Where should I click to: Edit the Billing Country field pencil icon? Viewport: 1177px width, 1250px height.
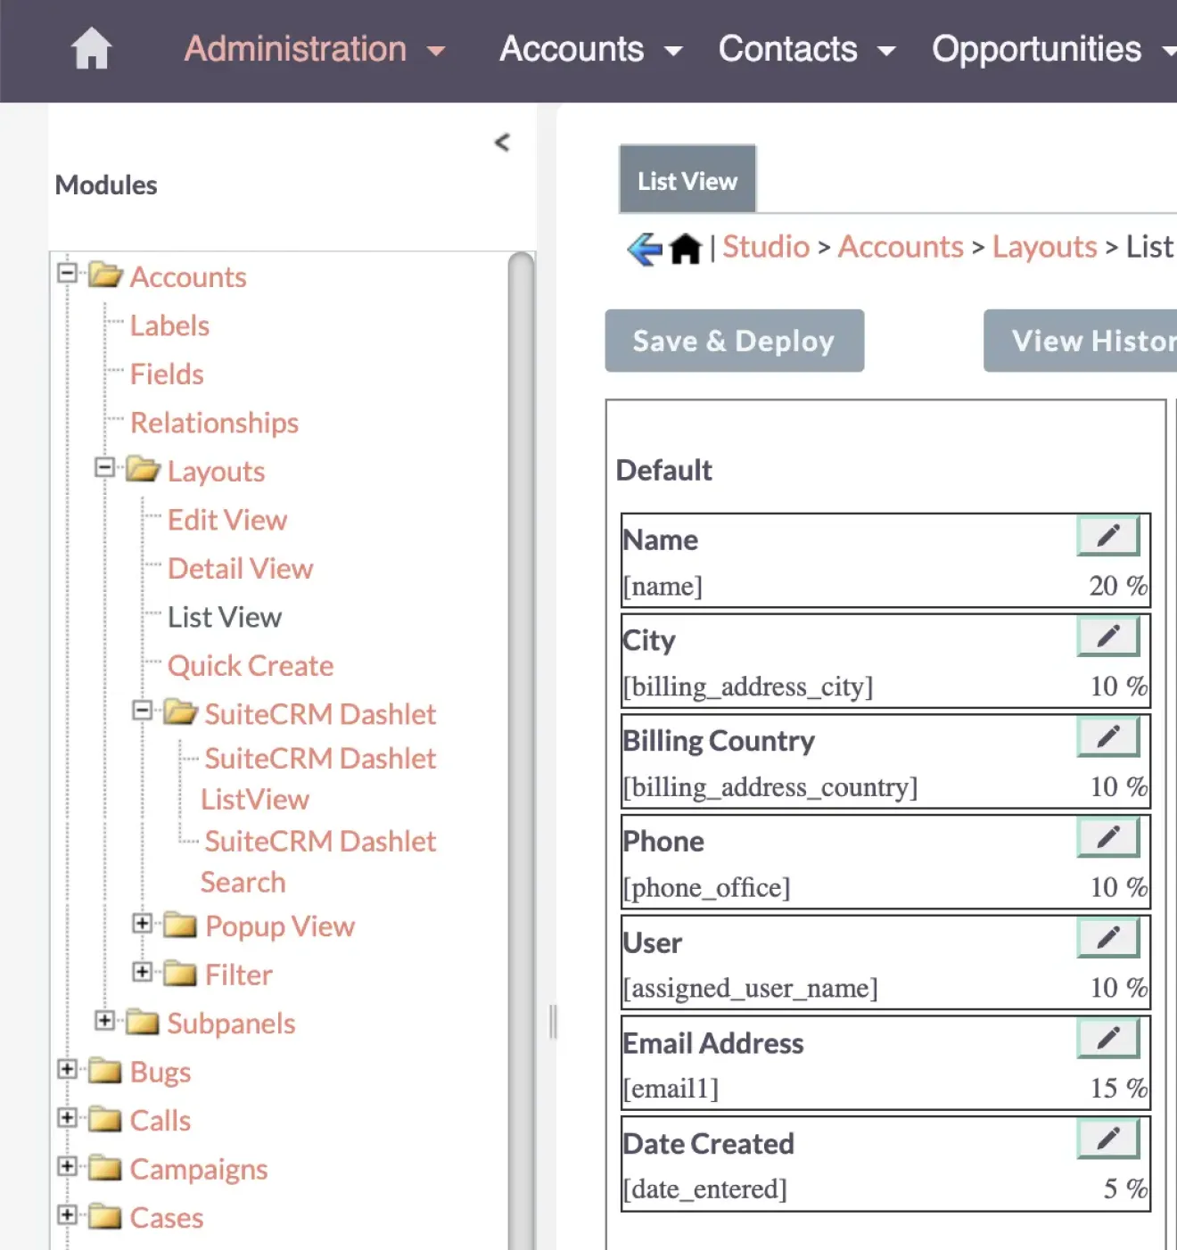tap(1108, 736)
